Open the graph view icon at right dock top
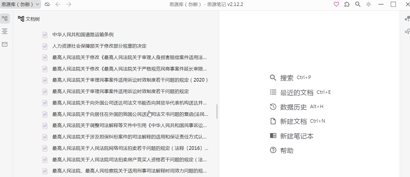This screenshot has width=410, height=177. pyautogui.click(x=407, y=18)
